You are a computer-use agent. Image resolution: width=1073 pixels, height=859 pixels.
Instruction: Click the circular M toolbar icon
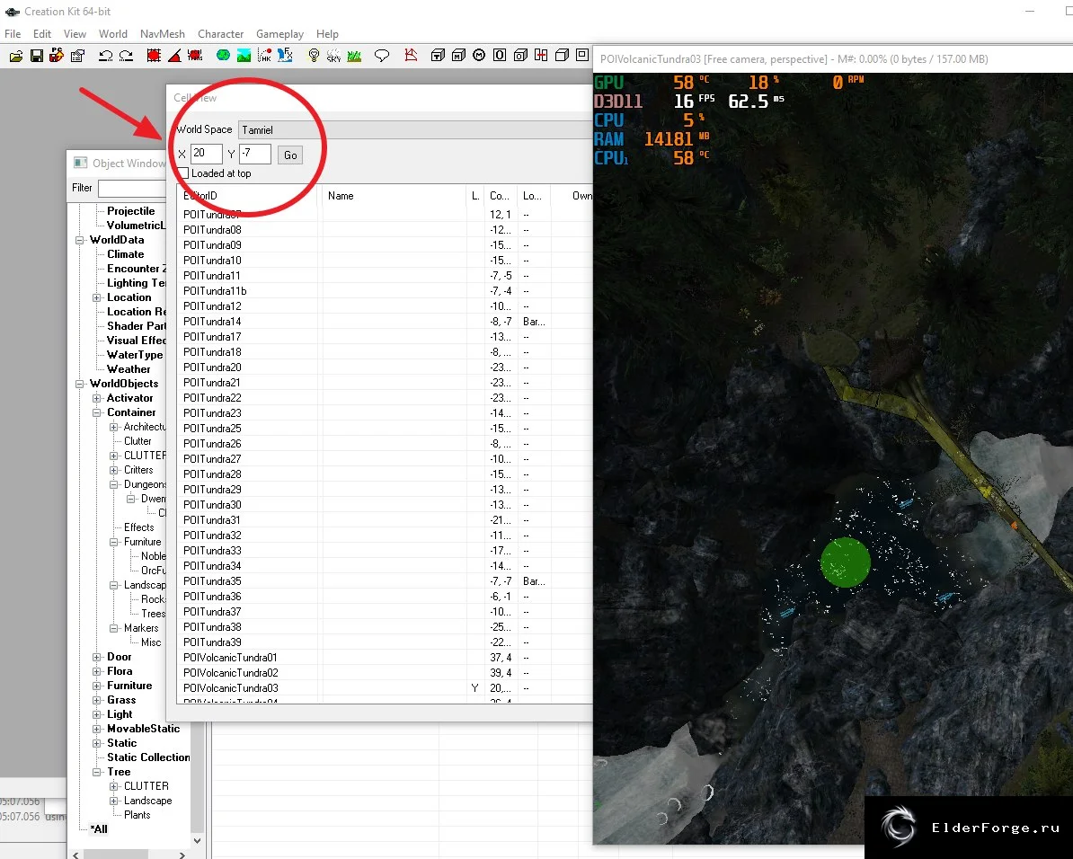(479, 56)
